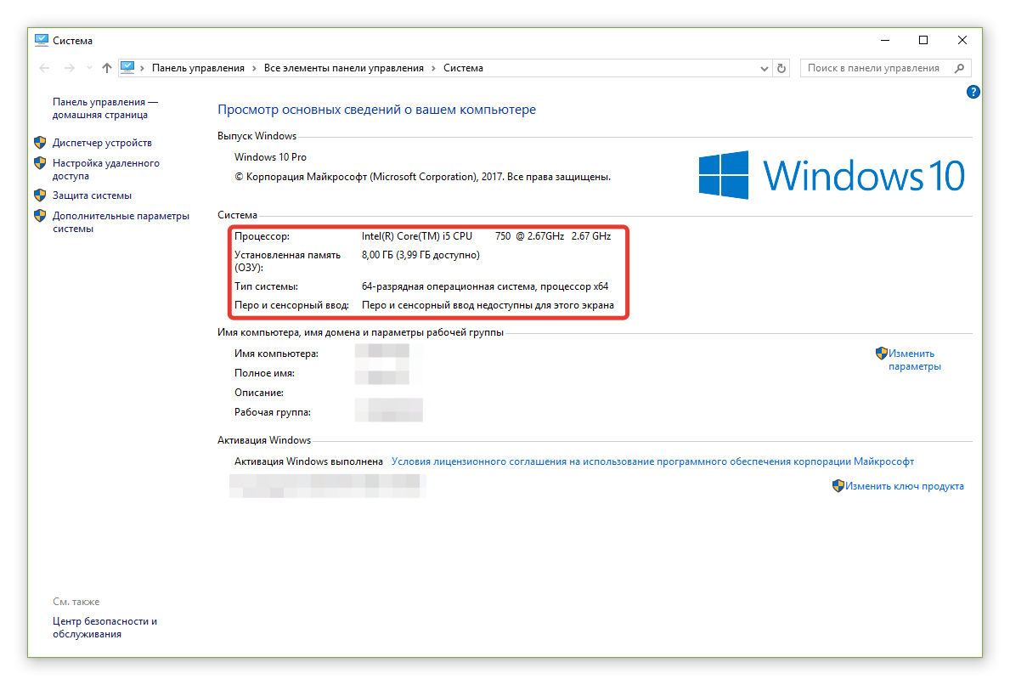Click the 'Имя компьютера:' label

click(x=276, y=354)
